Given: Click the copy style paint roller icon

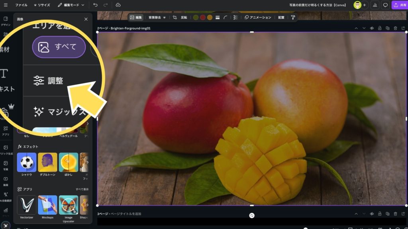Looking at the screenshot, I should (293, 17).
